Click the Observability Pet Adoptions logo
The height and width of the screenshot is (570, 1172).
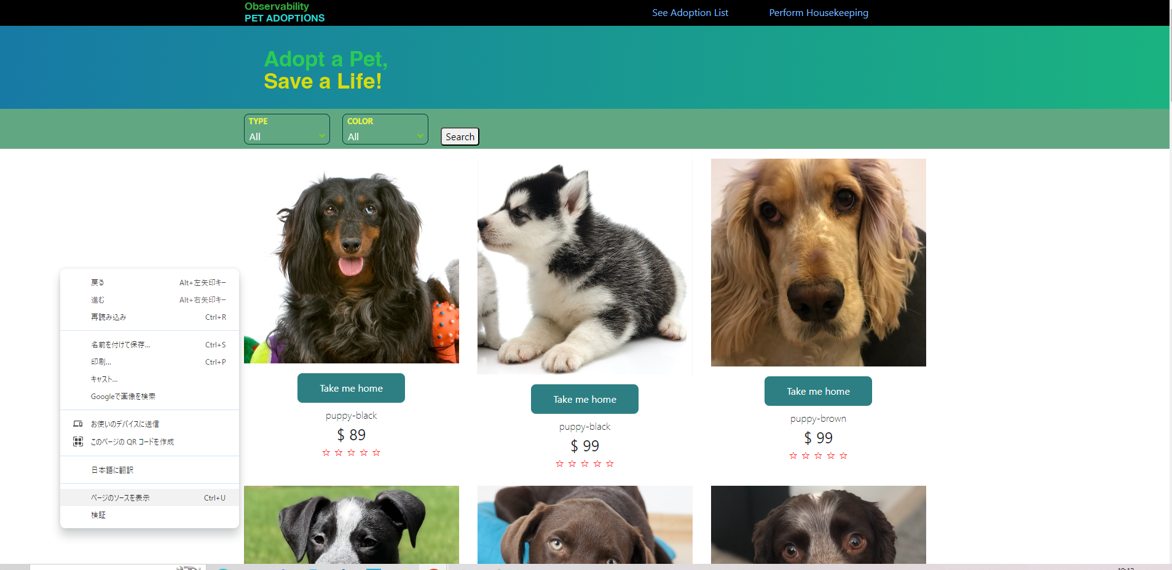(x=285, y=12)
